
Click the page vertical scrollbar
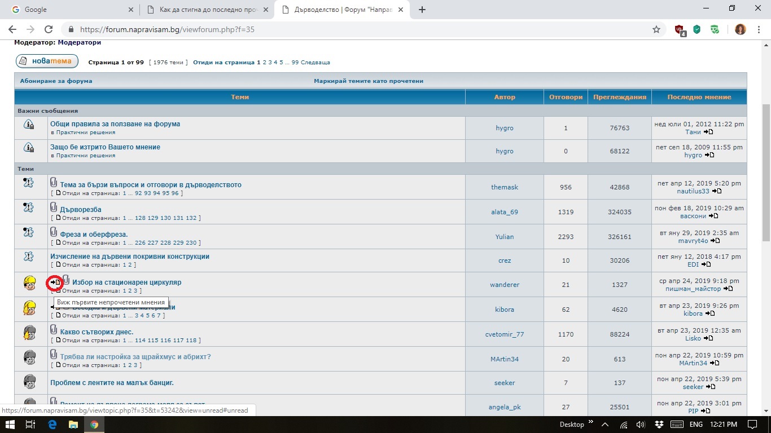(x=766, y=169)
